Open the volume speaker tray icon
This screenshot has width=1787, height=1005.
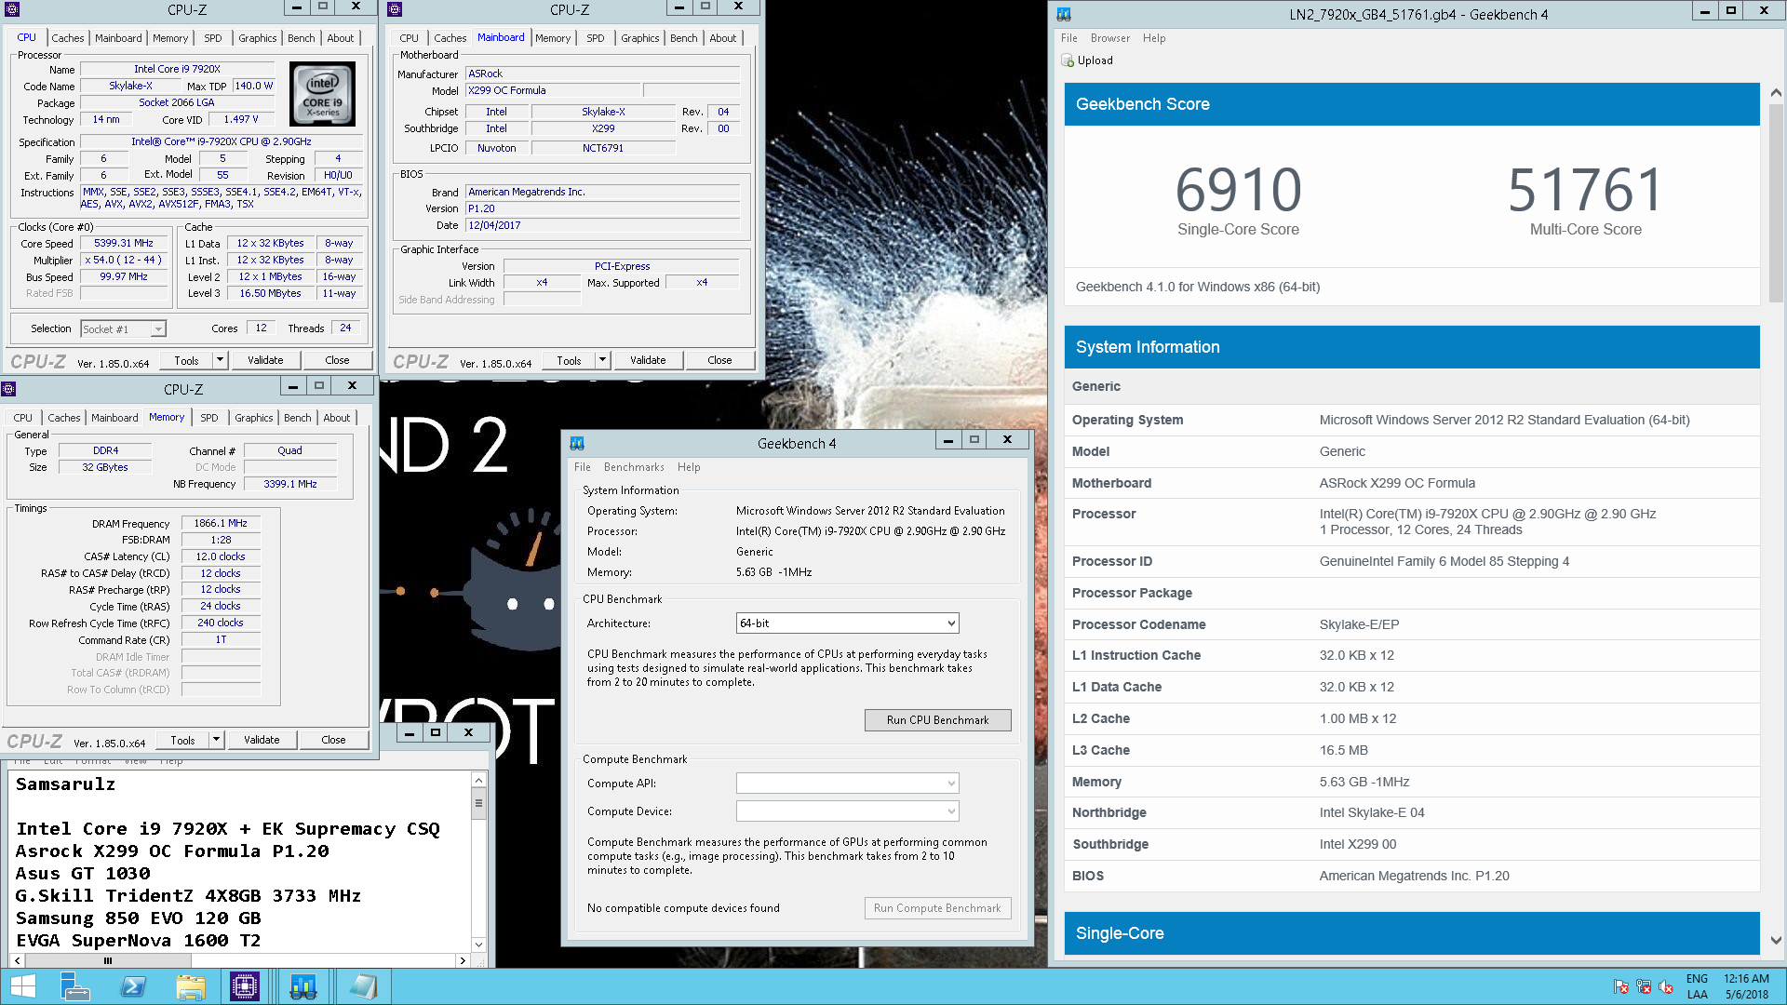click(1666, 986)
